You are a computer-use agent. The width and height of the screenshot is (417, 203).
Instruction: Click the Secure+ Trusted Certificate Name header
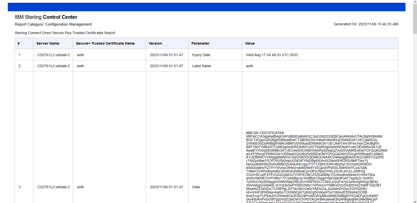tap(105, 43)
